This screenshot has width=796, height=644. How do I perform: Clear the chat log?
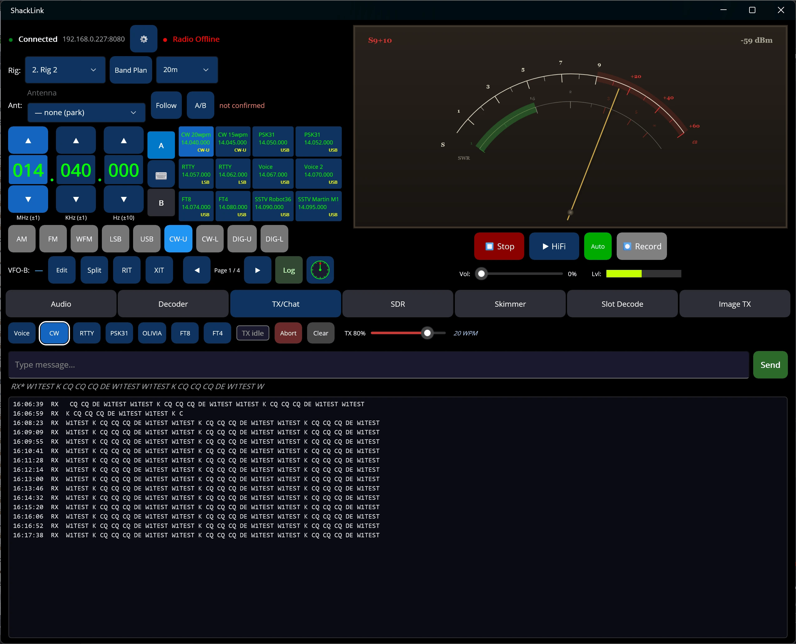point(321,333)
